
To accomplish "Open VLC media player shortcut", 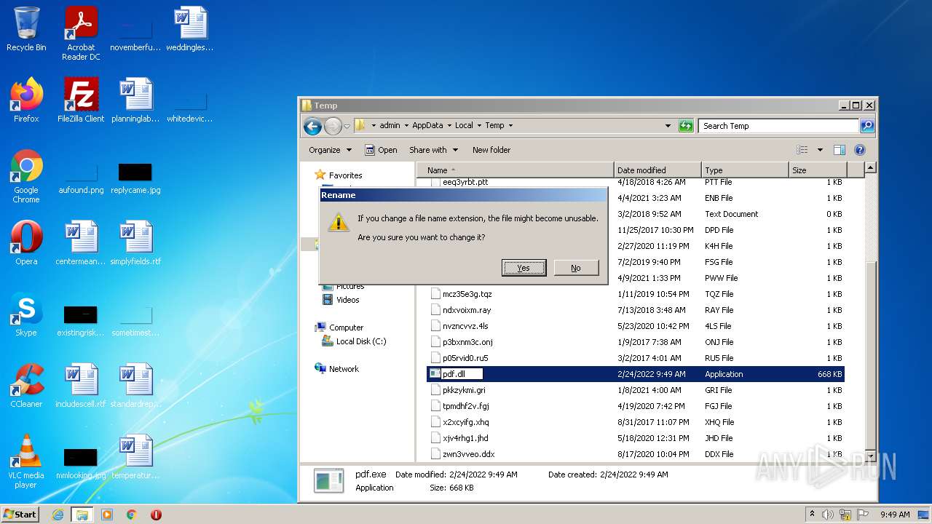I will (26, 461).
